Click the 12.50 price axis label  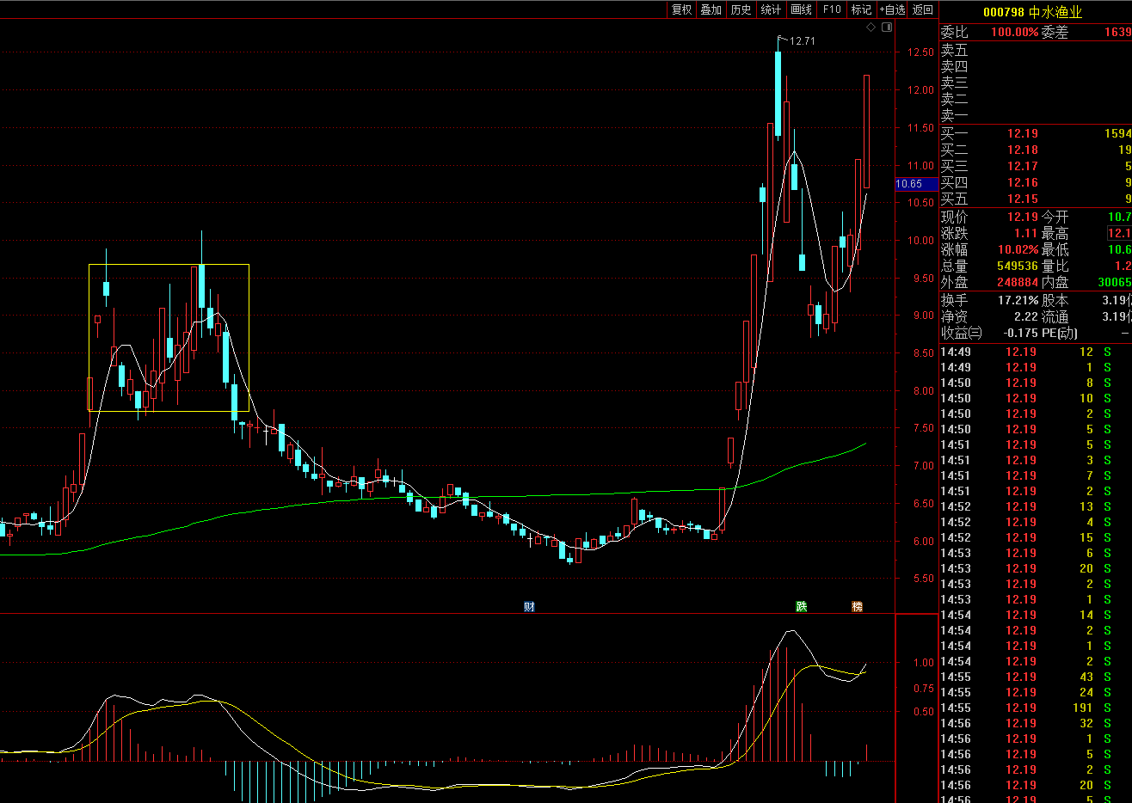click(x=920, y=52)
